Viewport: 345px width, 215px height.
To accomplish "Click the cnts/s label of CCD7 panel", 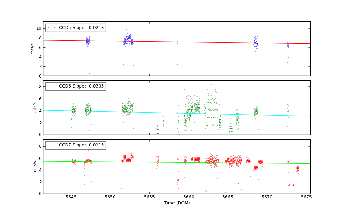I will tap(34, 166).
